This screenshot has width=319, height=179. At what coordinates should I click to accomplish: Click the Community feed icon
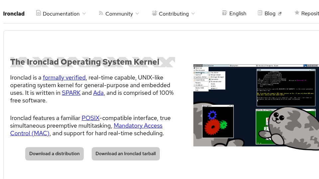(101, 13)
